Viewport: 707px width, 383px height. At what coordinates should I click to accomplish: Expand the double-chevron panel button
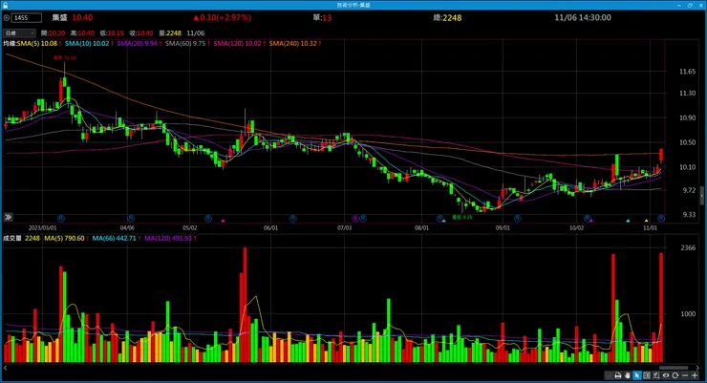coord(8,217)
